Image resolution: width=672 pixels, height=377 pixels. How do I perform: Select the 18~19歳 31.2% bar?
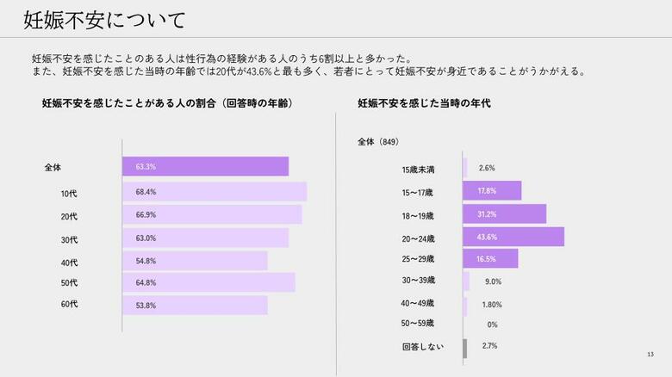pyautogui.click(x=504, y=214)
